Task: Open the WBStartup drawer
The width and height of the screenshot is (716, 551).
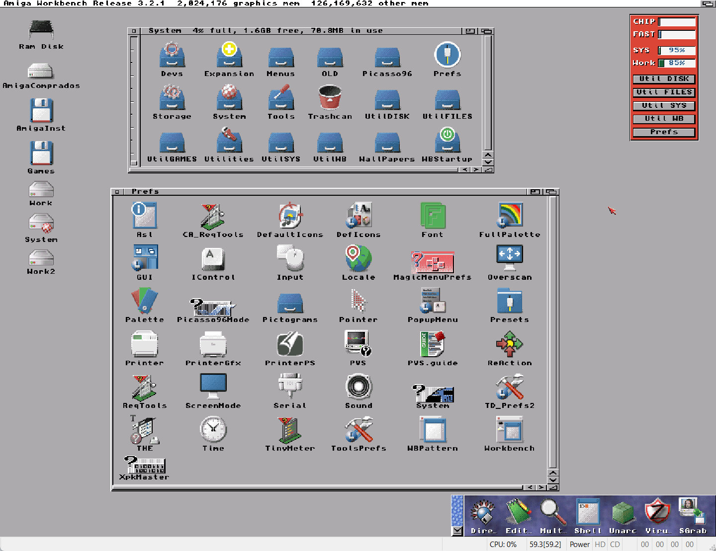Action: 447,140
